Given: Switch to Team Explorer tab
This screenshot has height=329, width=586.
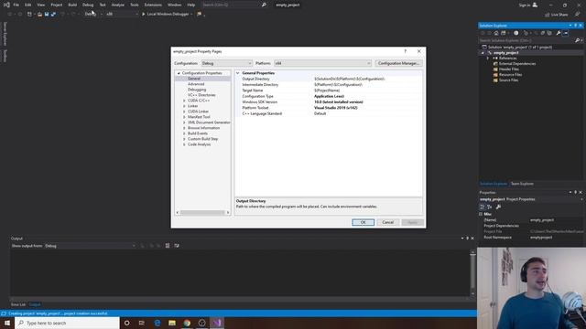Looking at the screenshot, I should pyautogui.click(x=522, y=184).
